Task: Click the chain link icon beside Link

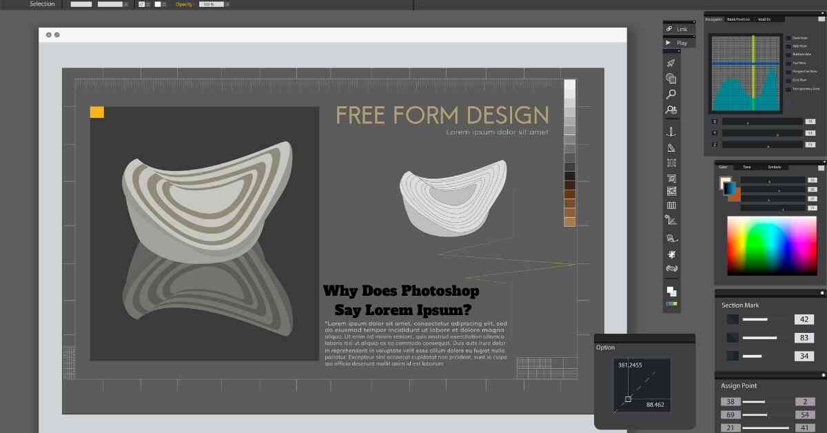Action: (669, 29)
